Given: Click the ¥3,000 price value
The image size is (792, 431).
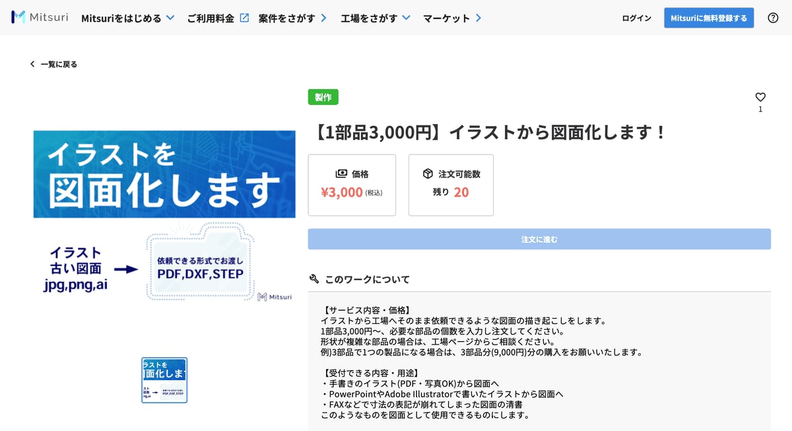Looking at the screenshot, I should [x=342, y=192].
